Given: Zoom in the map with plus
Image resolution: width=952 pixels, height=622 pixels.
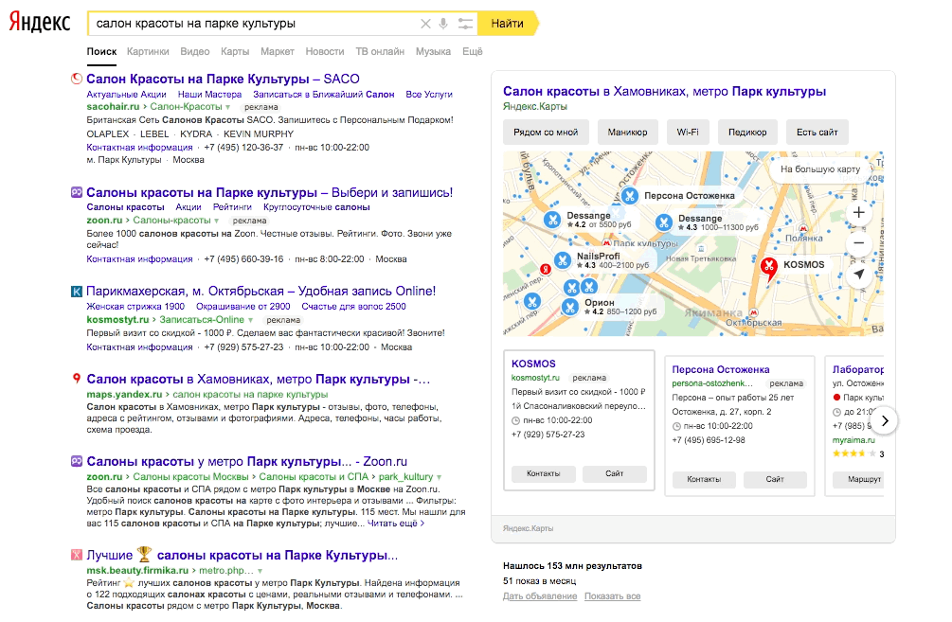Looking at the screenshot, I should (858, 212).
